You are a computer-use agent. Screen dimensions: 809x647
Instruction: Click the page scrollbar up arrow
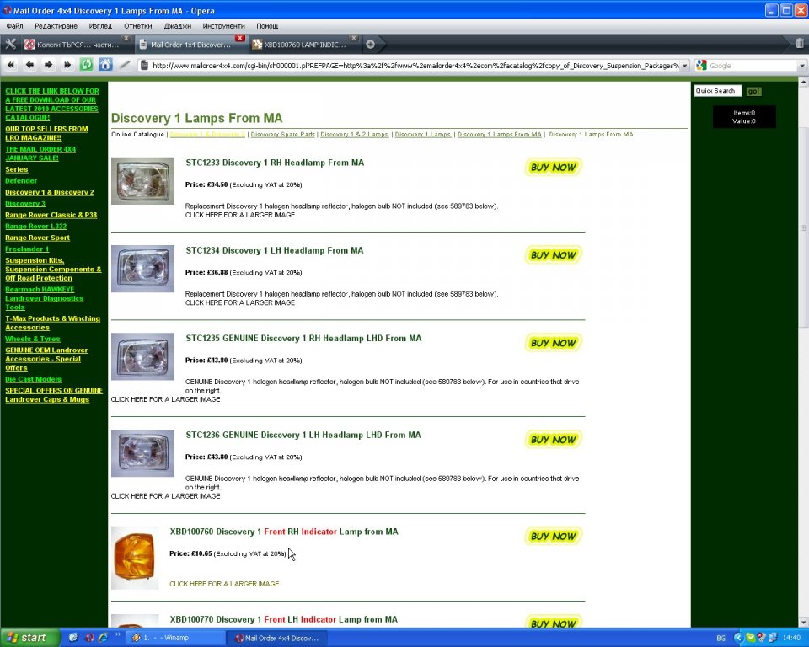coord(804,82)
